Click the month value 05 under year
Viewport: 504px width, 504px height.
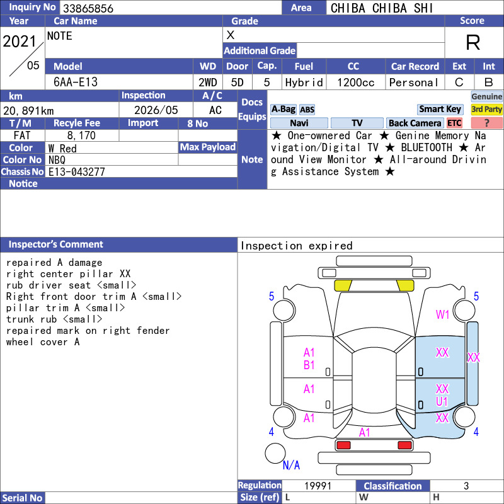33,66
